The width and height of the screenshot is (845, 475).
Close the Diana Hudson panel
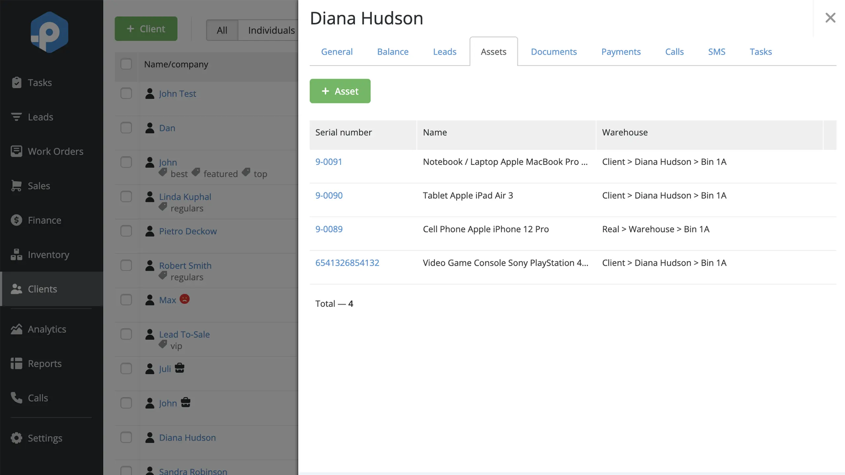pyautogui.click(x=830, y=17)
